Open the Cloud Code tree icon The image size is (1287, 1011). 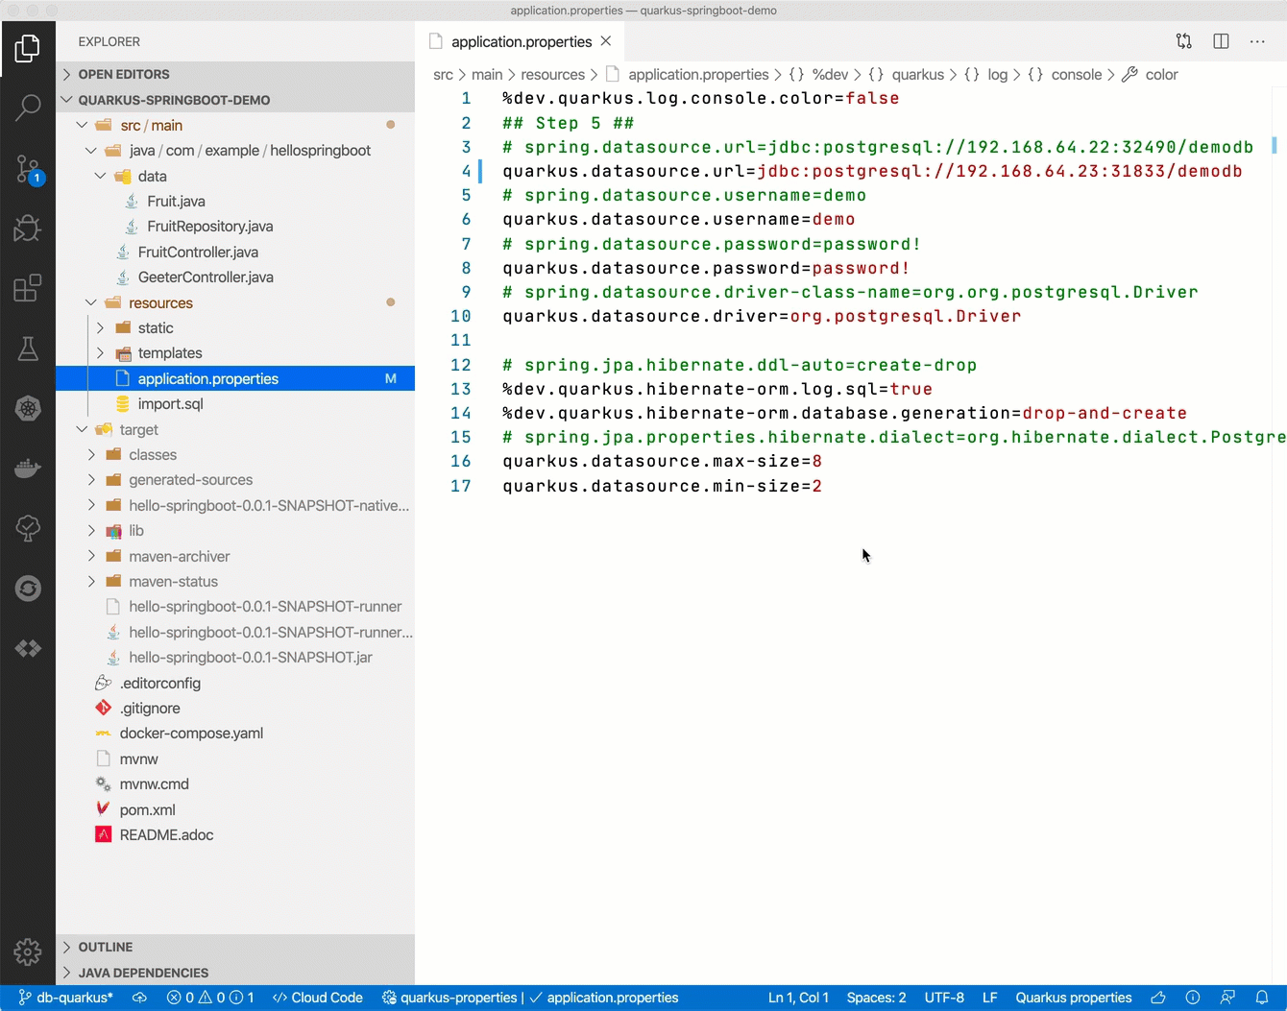click(28, 528)
